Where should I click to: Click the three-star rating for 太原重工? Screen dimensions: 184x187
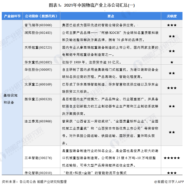pos(172,88)
